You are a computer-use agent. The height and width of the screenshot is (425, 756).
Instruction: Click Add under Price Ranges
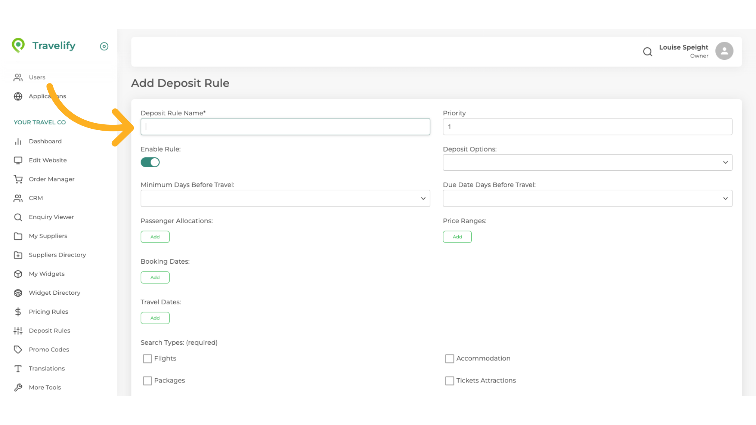tap(457, 237)
